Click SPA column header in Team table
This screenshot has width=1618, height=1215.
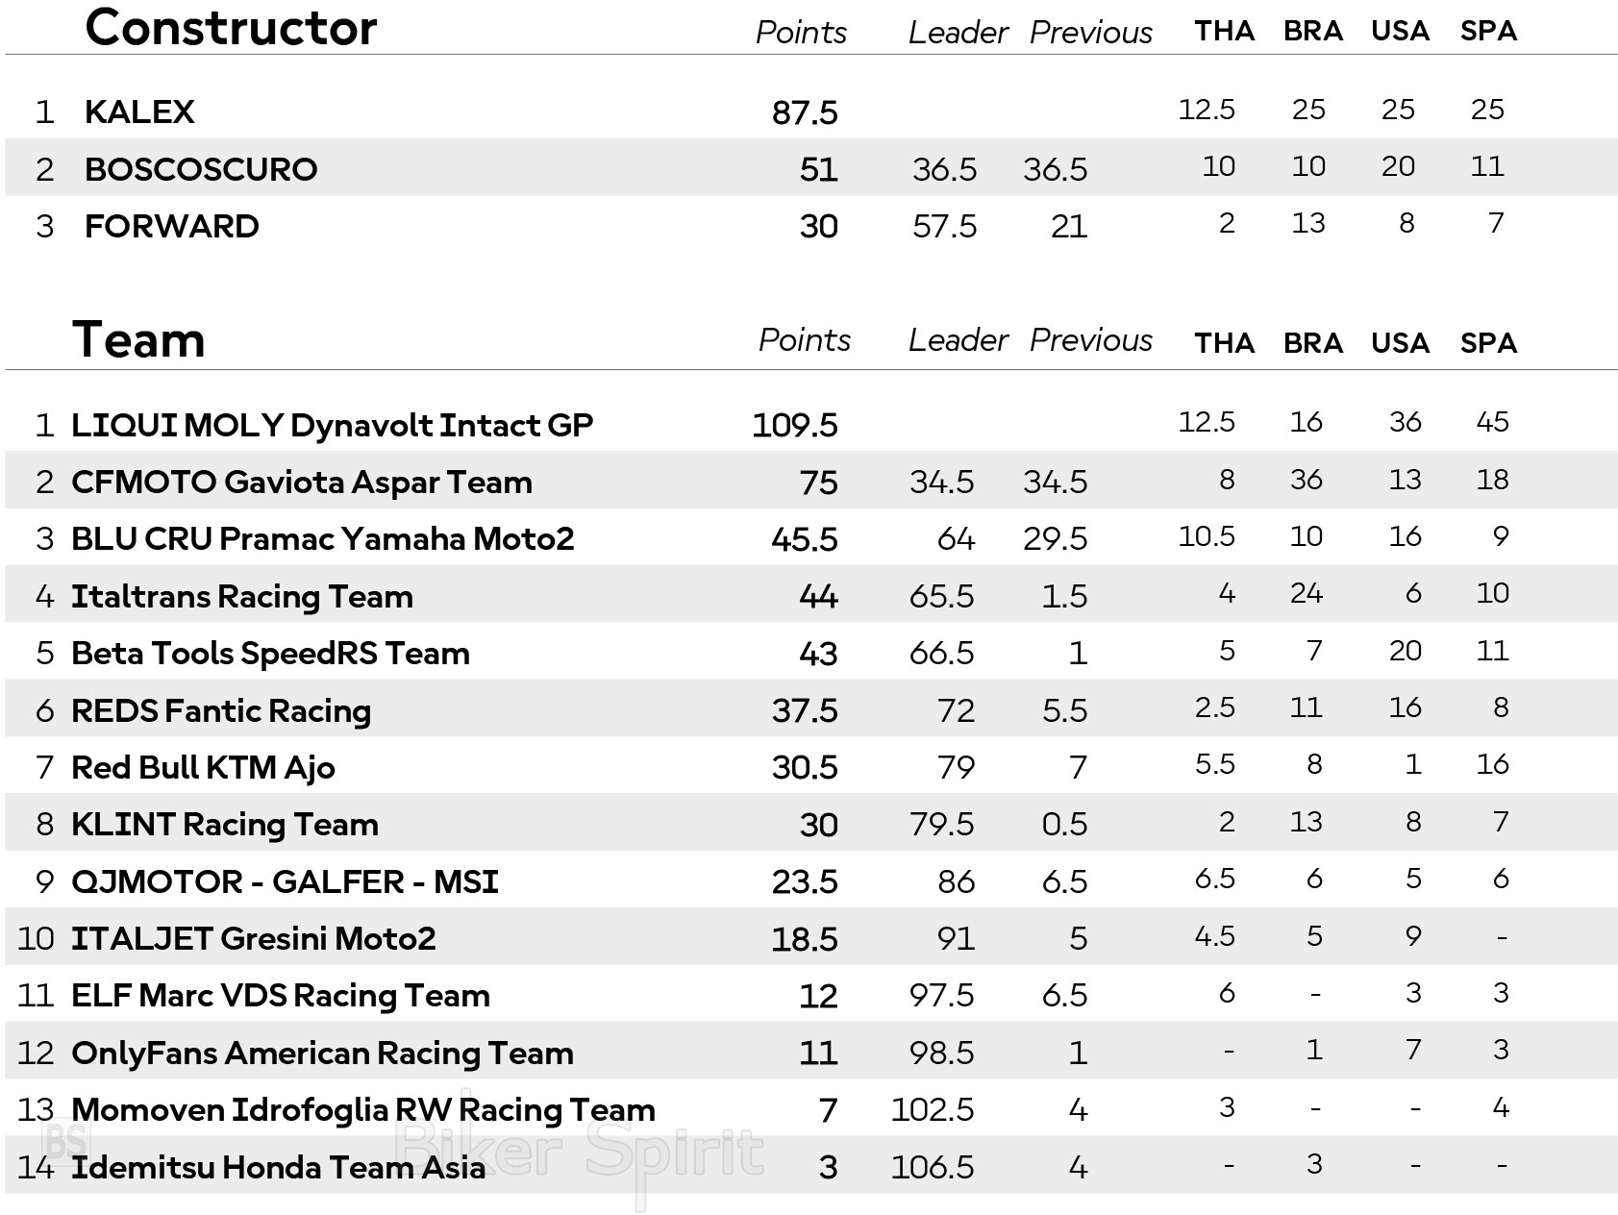tap(1488, 343)
